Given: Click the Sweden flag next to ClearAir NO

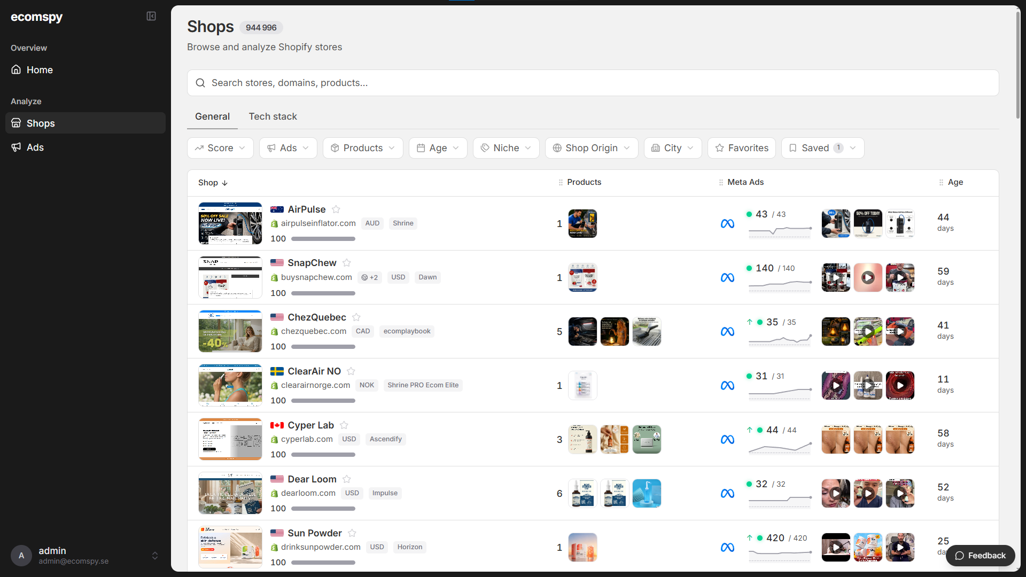Looking at the screenshot, I should tap(277, 371).
